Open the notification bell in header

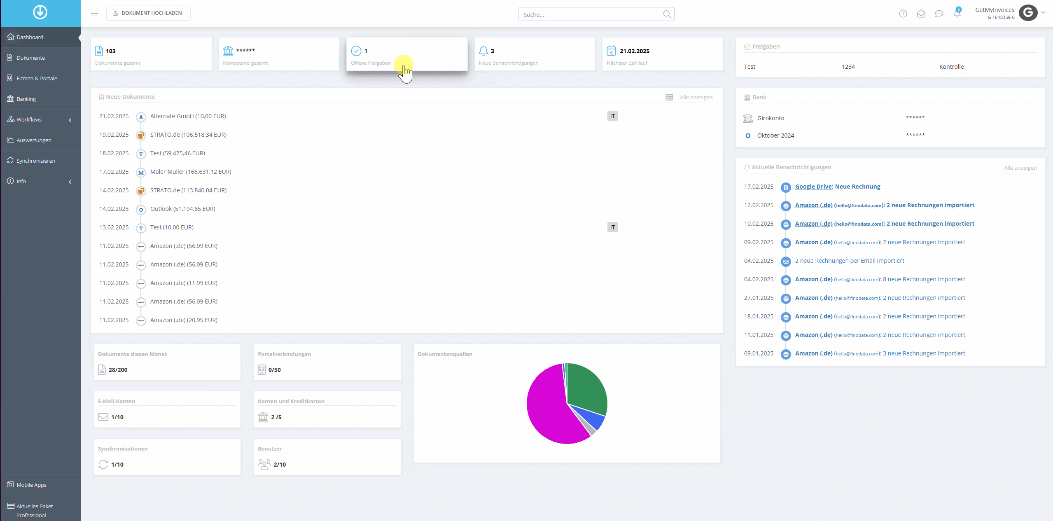957,13
